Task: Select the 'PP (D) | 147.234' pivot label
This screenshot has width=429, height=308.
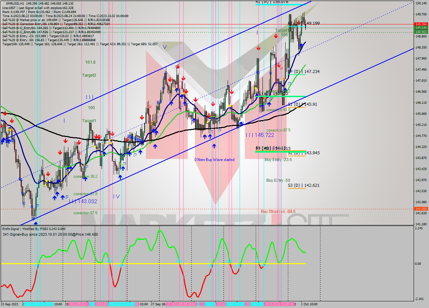Action: tap(304, 71)
